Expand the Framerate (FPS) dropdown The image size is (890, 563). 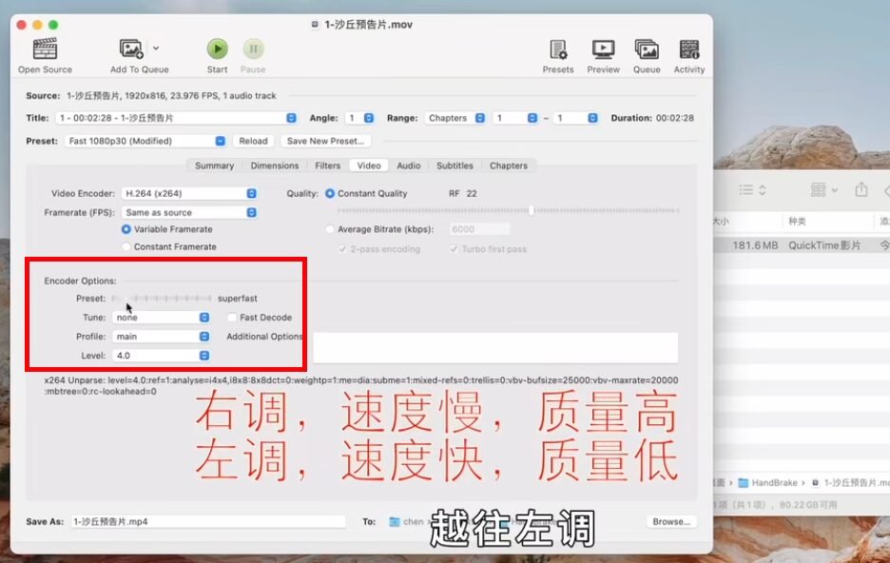click(x=189, y=213)
